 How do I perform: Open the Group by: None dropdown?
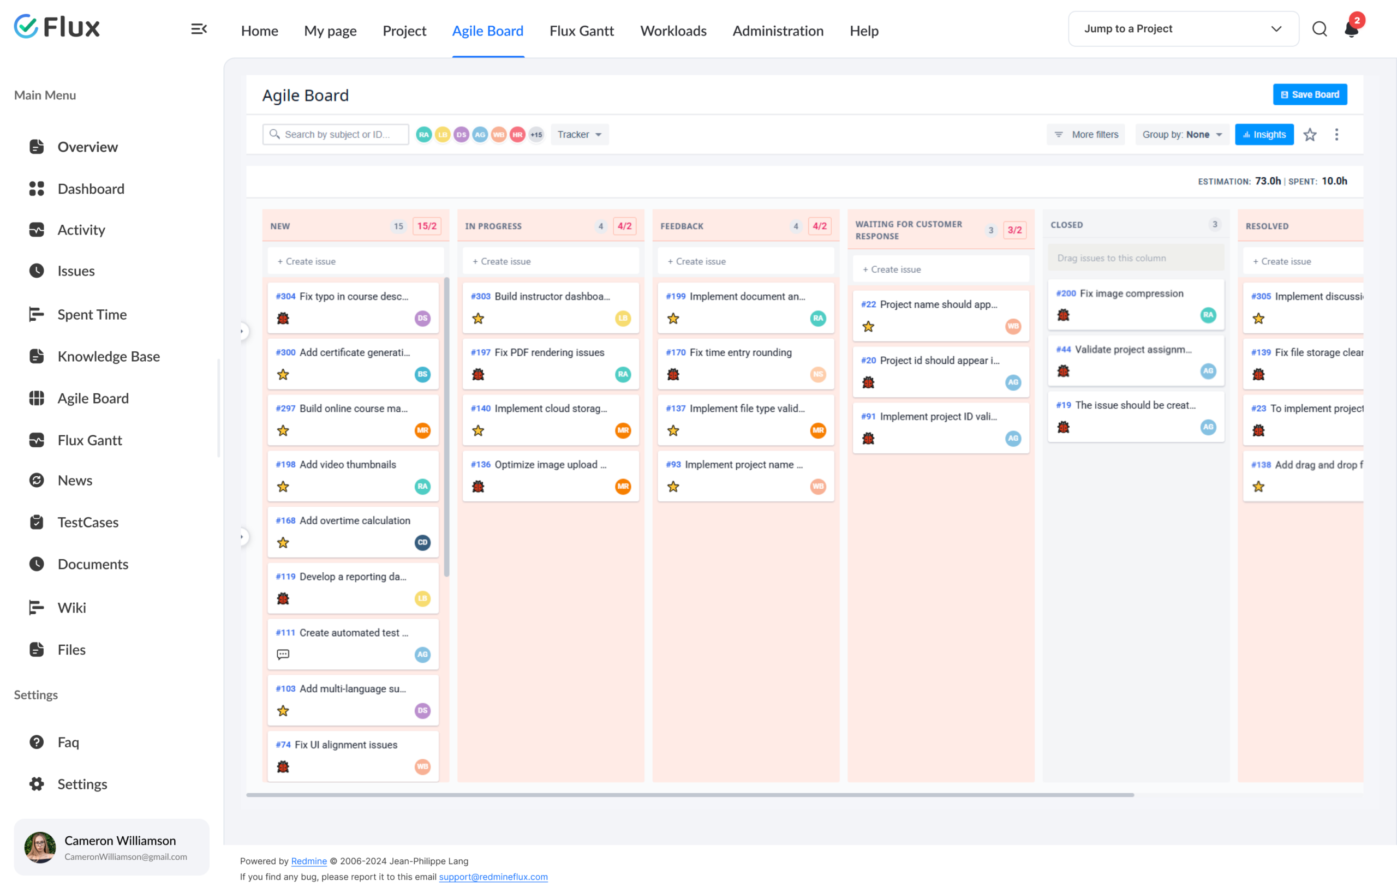pos(1182,135)
